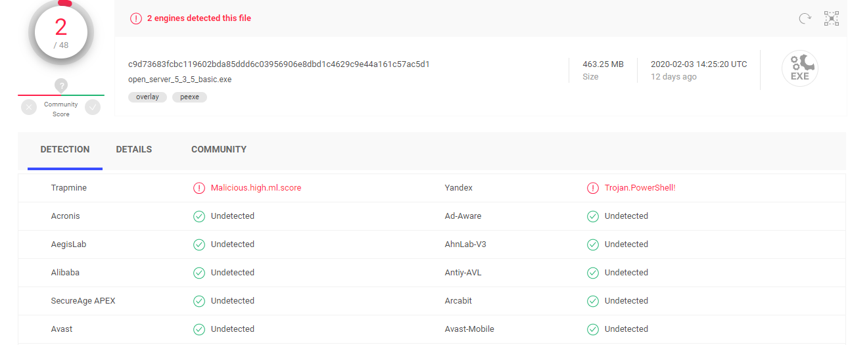The height and width of the screenshot is (345, 850).
Task: Click the Avast-Mobile undetected check icon
Action: [x=592, y=329]
